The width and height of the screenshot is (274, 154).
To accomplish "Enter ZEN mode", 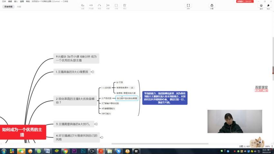I will [188, 6].
